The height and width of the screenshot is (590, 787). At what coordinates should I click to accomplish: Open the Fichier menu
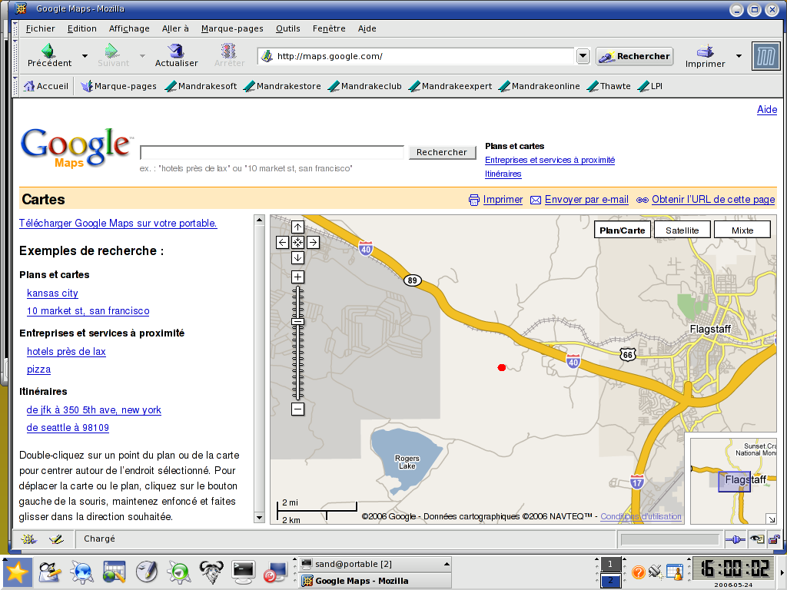point(40,28)
